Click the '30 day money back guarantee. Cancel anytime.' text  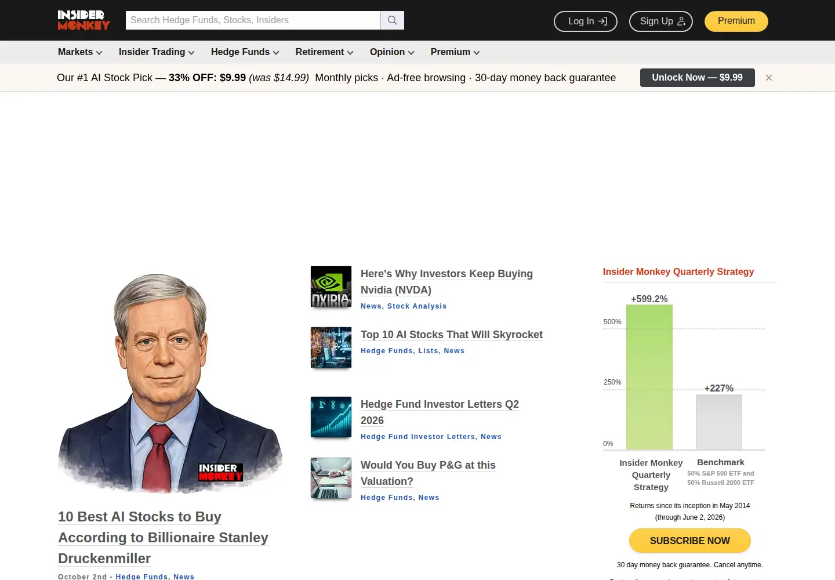point(690,565)
